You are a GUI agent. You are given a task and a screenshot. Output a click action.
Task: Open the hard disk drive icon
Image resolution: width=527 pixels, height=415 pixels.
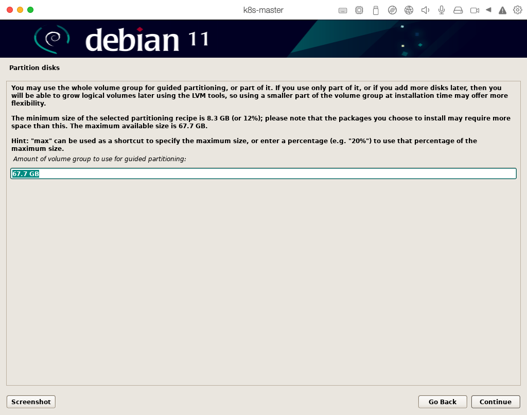(458, 10)
